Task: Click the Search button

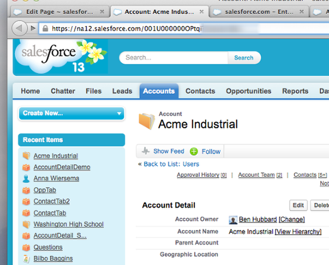Action: coord(244,58)
